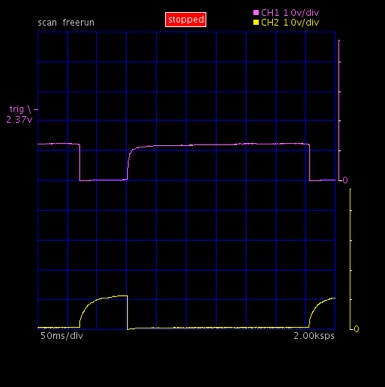Open the CH1 1.0v/div scale setting
Viewport: 385px width, 387px height.
(x=301, y=13)
